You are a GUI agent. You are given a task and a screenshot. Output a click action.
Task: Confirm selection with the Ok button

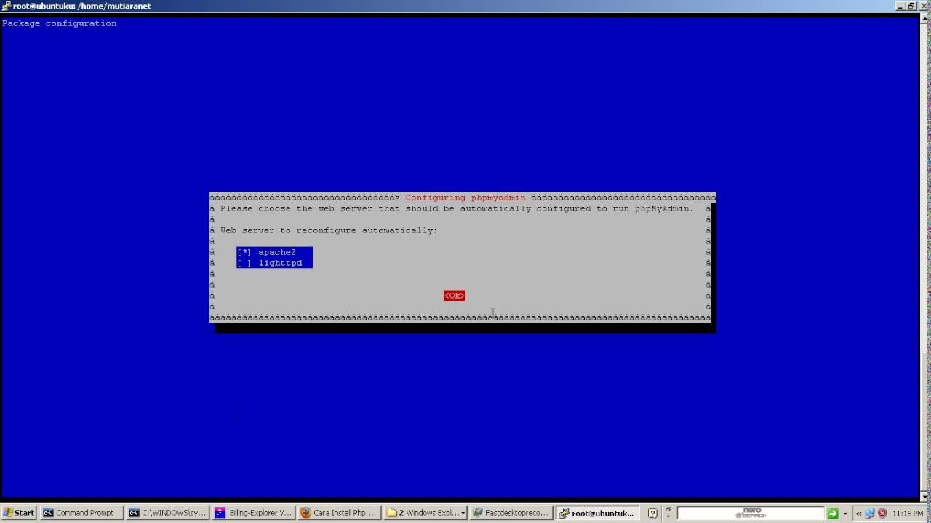(x=455, y=296)
